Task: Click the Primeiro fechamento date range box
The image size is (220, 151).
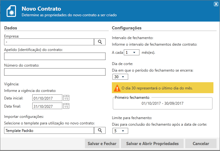Action: 162,103
